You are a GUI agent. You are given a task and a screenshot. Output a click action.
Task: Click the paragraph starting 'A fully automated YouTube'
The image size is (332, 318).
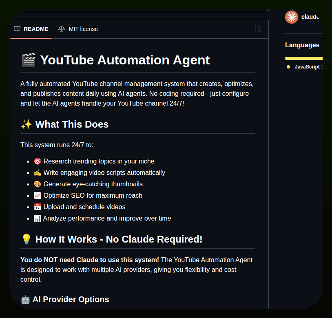click(x=137, y=93)
